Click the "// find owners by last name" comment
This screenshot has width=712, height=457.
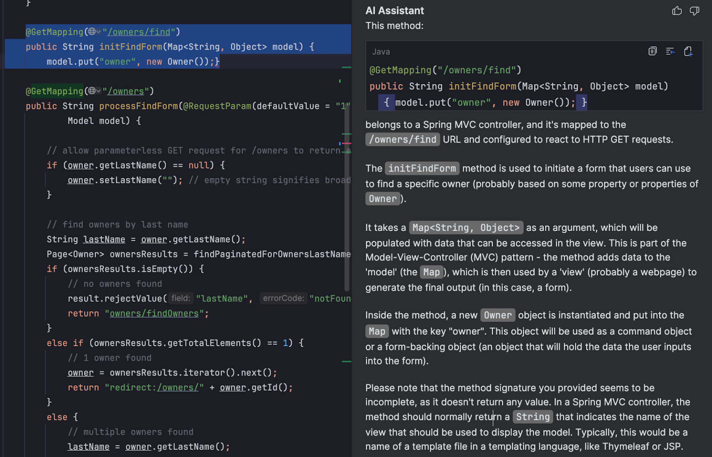click(x=117, y=225)
